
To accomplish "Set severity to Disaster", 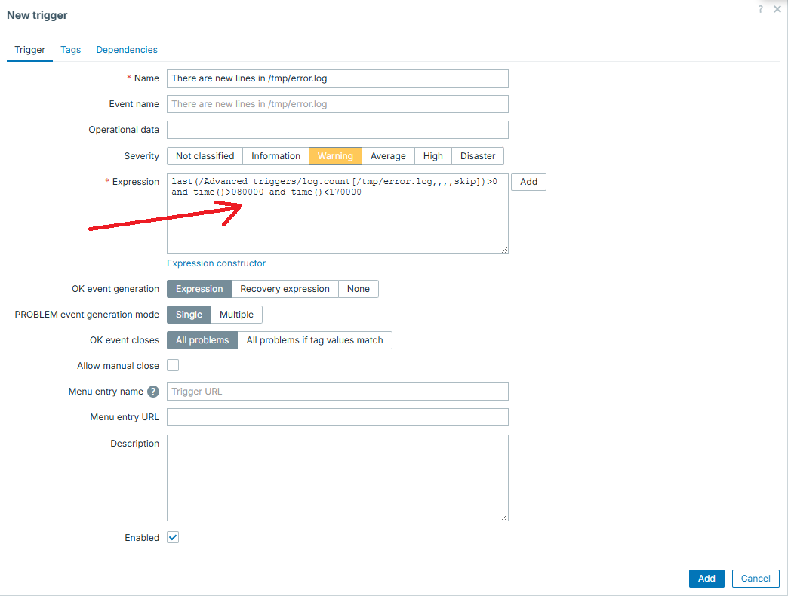I will 478,156.
